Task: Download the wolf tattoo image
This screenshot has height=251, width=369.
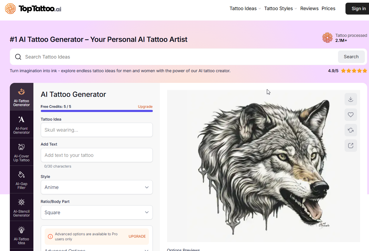Action: click(351, 99)
